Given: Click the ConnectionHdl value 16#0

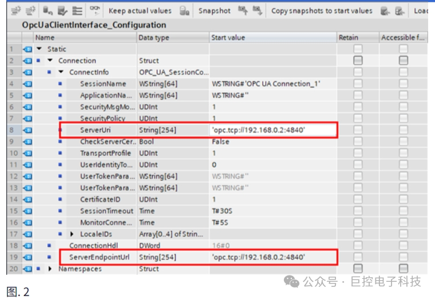Looking at the screenshot, I should pyautogui.click(x=221, y=246).
